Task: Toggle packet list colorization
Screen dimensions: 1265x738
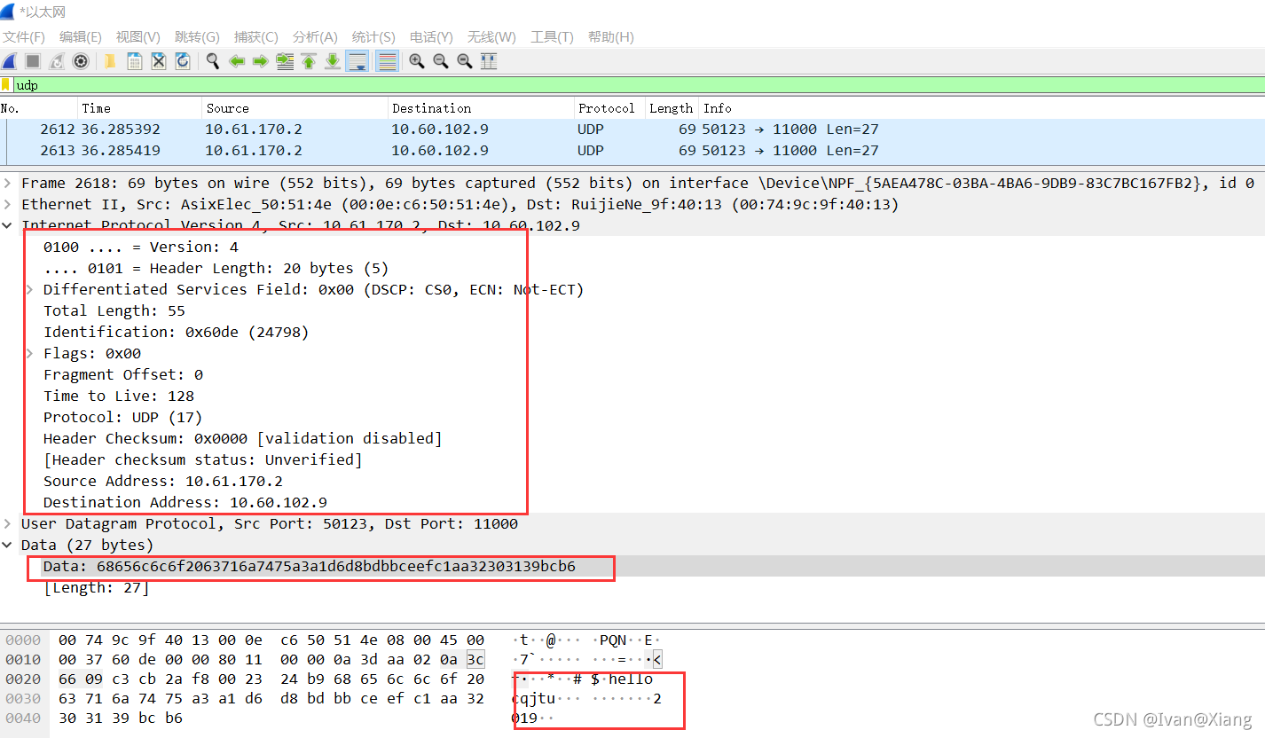Action: [386, 61]
